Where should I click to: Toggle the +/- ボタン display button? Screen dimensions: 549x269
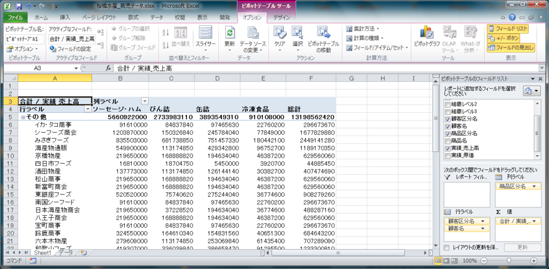[x=503, y=38]
